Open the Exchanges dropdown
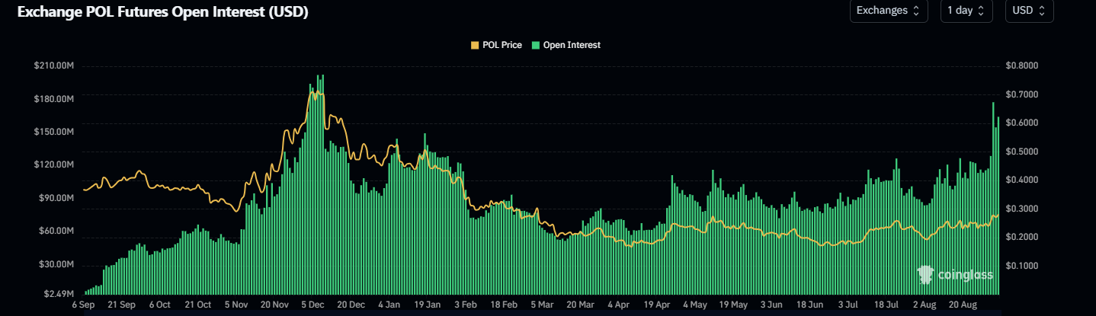This screenshot has width=1096, height=316. tap(888, 11)
